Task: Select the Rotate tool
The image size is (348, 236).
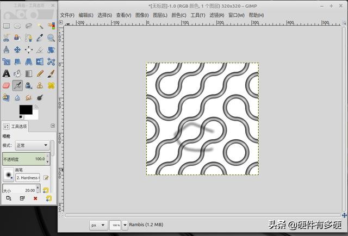Action: 51,49
